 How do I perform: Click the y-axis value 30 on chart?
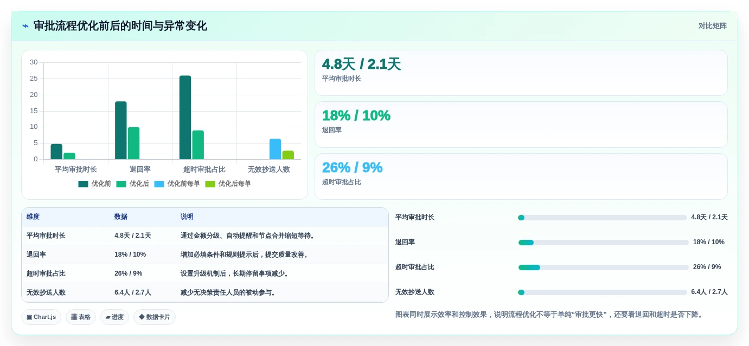point(34,62)
